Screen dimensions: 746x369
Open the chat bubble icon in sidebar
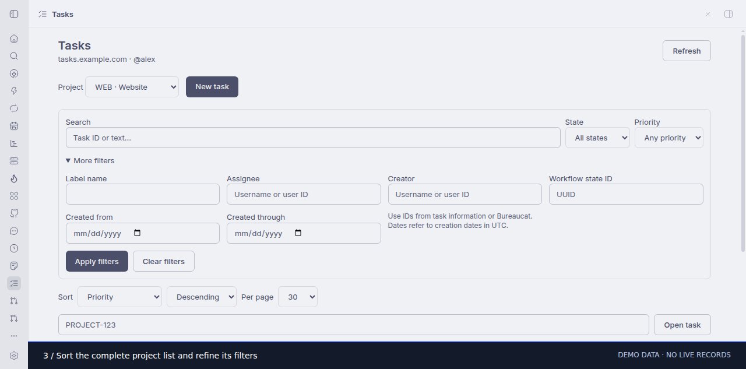[x=14, y=231]
